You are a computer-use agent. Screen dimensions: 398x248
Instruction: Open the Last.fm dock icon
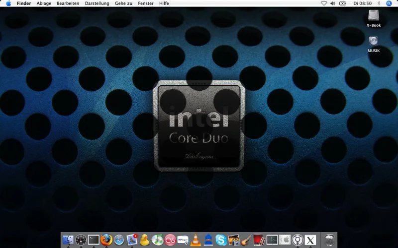170,240
